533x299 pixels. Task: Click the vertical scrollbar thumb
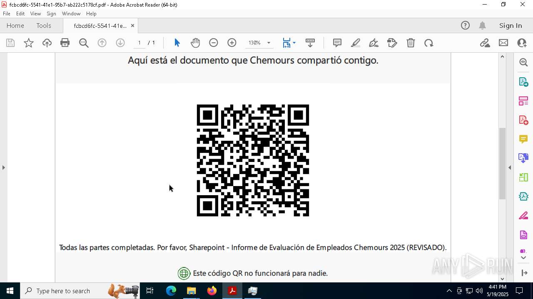tap(502, 164)
